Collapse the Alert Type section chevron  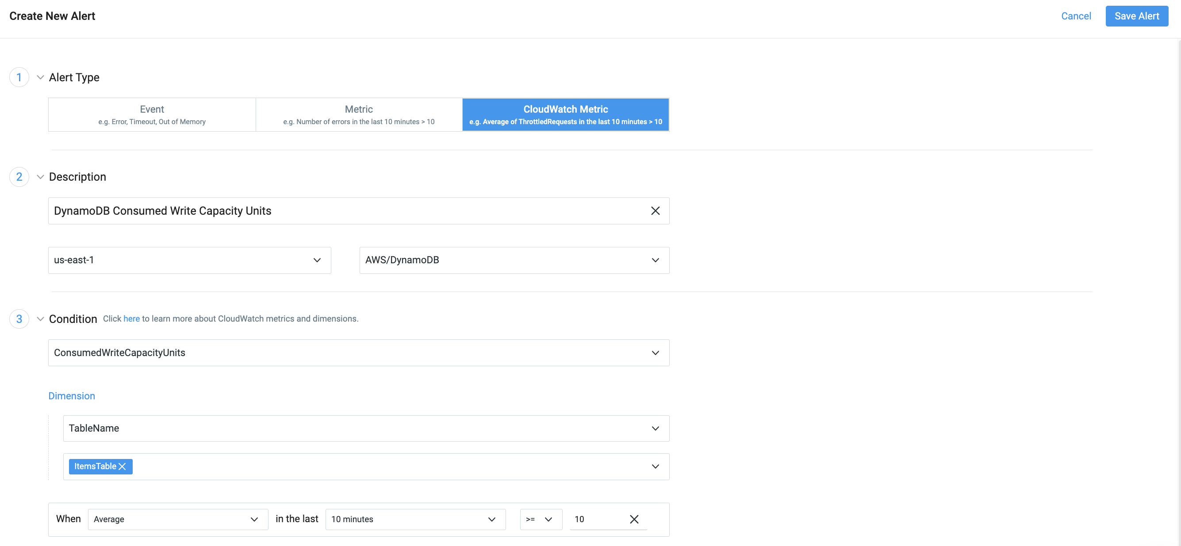coord(40,77)
